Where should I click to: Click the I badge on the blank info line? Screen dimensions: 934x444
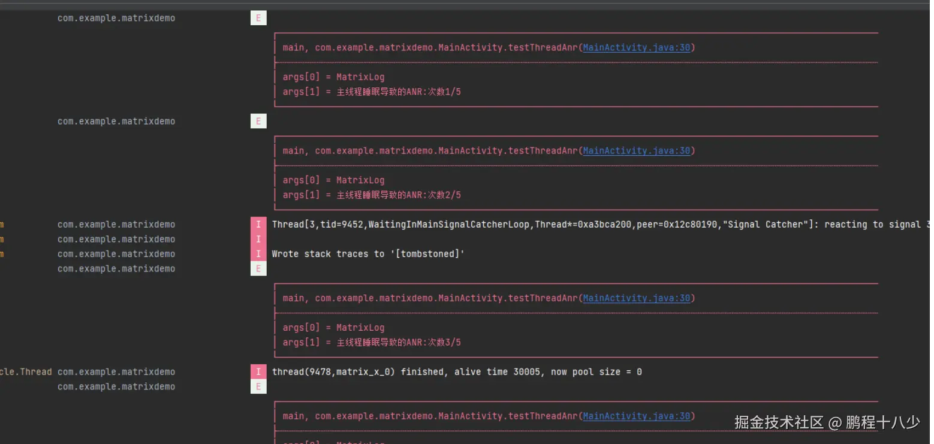pos(258,239)
